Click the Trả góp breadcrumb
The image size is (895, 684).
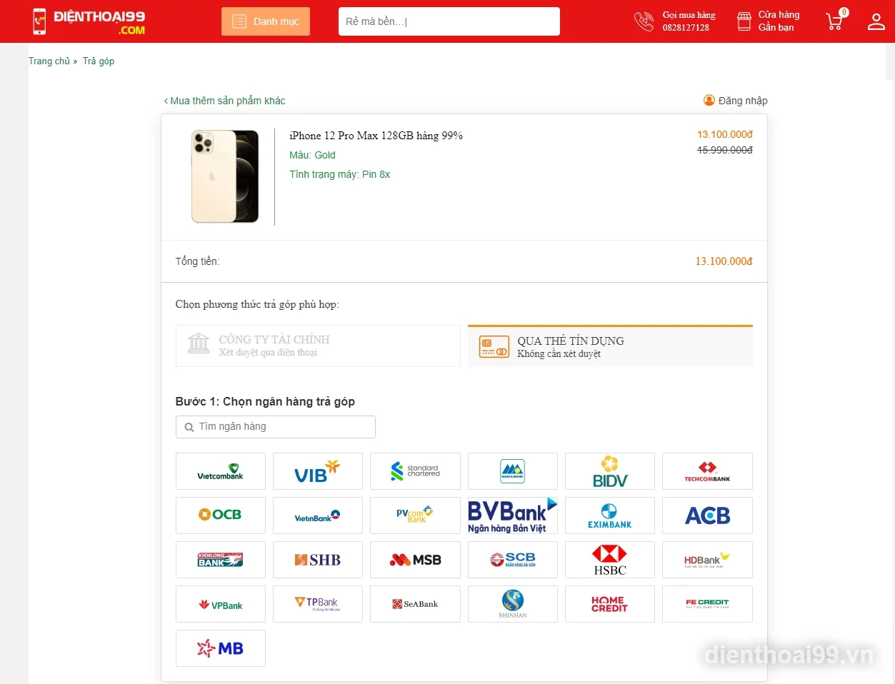pyautogui.click(x=99, y=61)
